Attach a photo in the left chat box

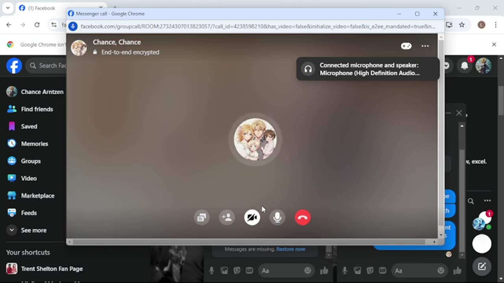[x=224, y=270]
